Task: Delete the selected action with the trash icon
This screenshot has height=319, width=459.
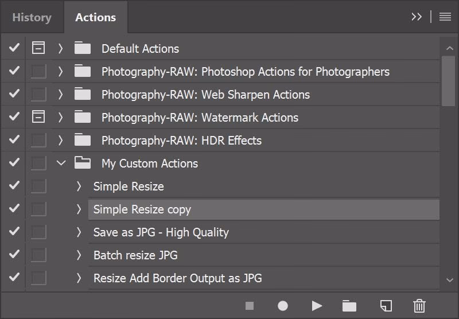Action: [419, 306]
